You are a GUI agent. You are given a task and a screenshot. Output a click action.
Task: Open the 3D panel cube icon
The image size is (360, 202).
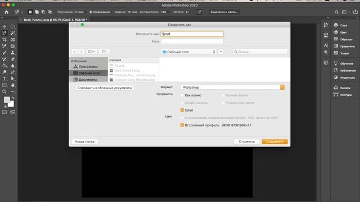pos(326,62)
